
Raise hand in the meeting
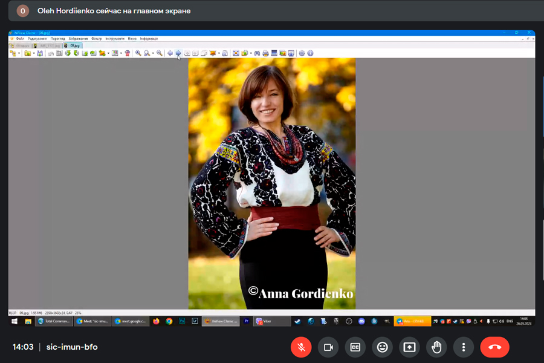(436, 347)
